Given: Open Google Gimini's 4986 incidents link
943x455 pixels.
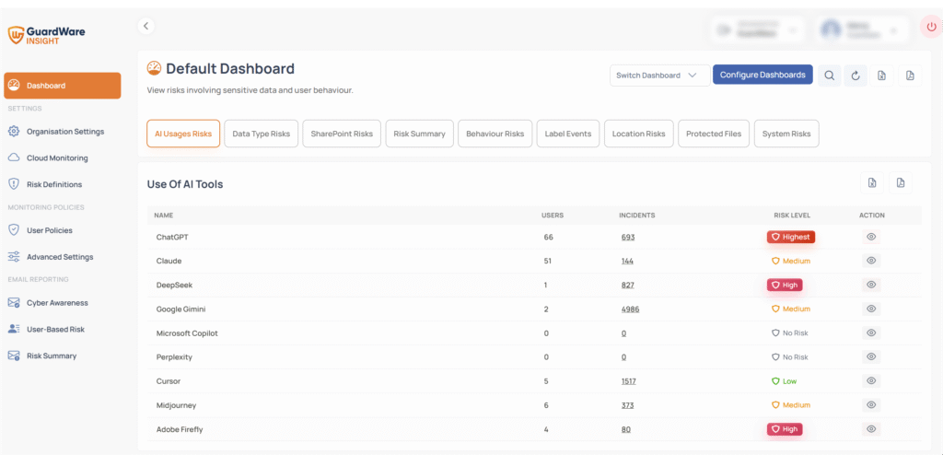Looking at the screenshot, I should (x=630, y=309).
